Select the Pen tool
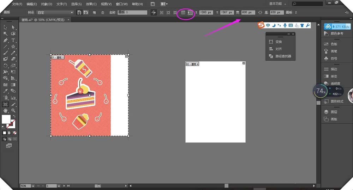The height and width of the screenshot is (190, 353). click(5, 40)
